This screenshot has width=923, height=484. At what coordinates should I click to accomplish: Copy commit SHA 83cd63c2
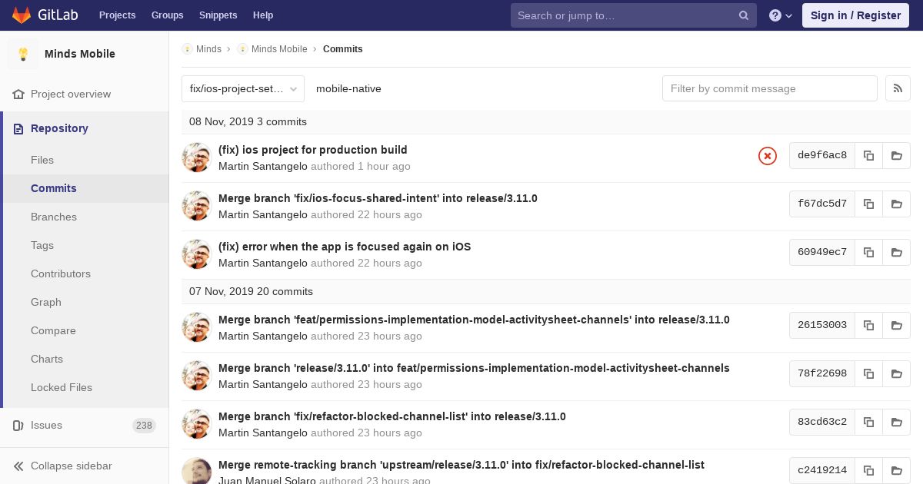pos(868,422)
